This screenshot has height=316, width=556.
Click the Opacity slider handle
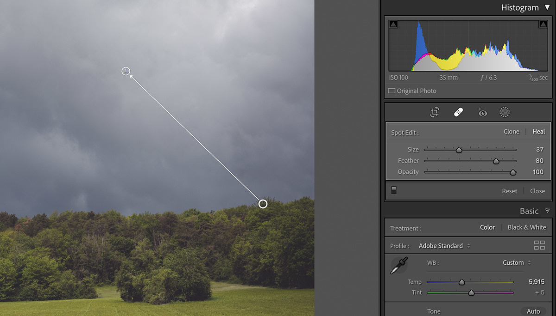(x=513, y=172)
